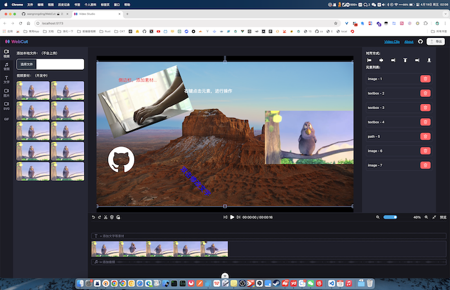450x290 pixels.
Task: Click the export (导出) button
Action: pyautogui.click(x=436, y=42)
